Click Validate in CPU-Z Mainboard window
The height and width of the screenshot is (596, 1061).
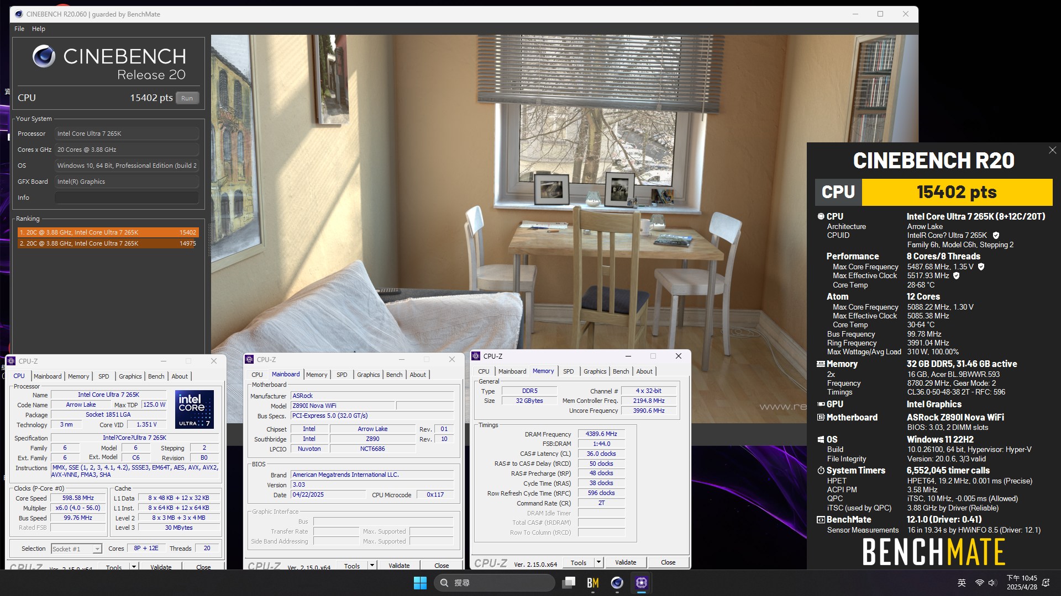click(399, 566)
